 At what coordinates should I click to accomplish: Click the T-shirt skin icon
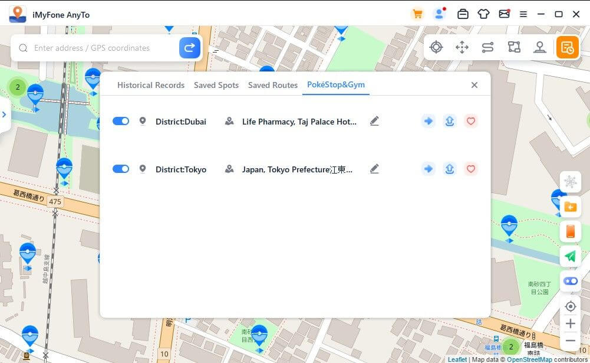483,14
